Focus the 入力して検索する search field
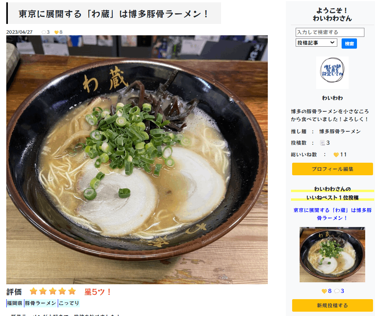 coord(330,32)
